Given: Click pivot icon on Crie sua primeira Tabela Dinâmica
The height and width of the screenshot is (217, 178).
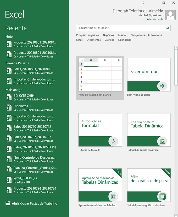Looking at the screenshot, I should tap(162, 141).
